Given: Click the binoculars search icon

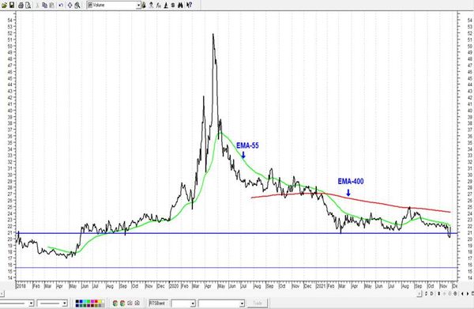Looking at the screenshot, I should click(x=180, y=5).
